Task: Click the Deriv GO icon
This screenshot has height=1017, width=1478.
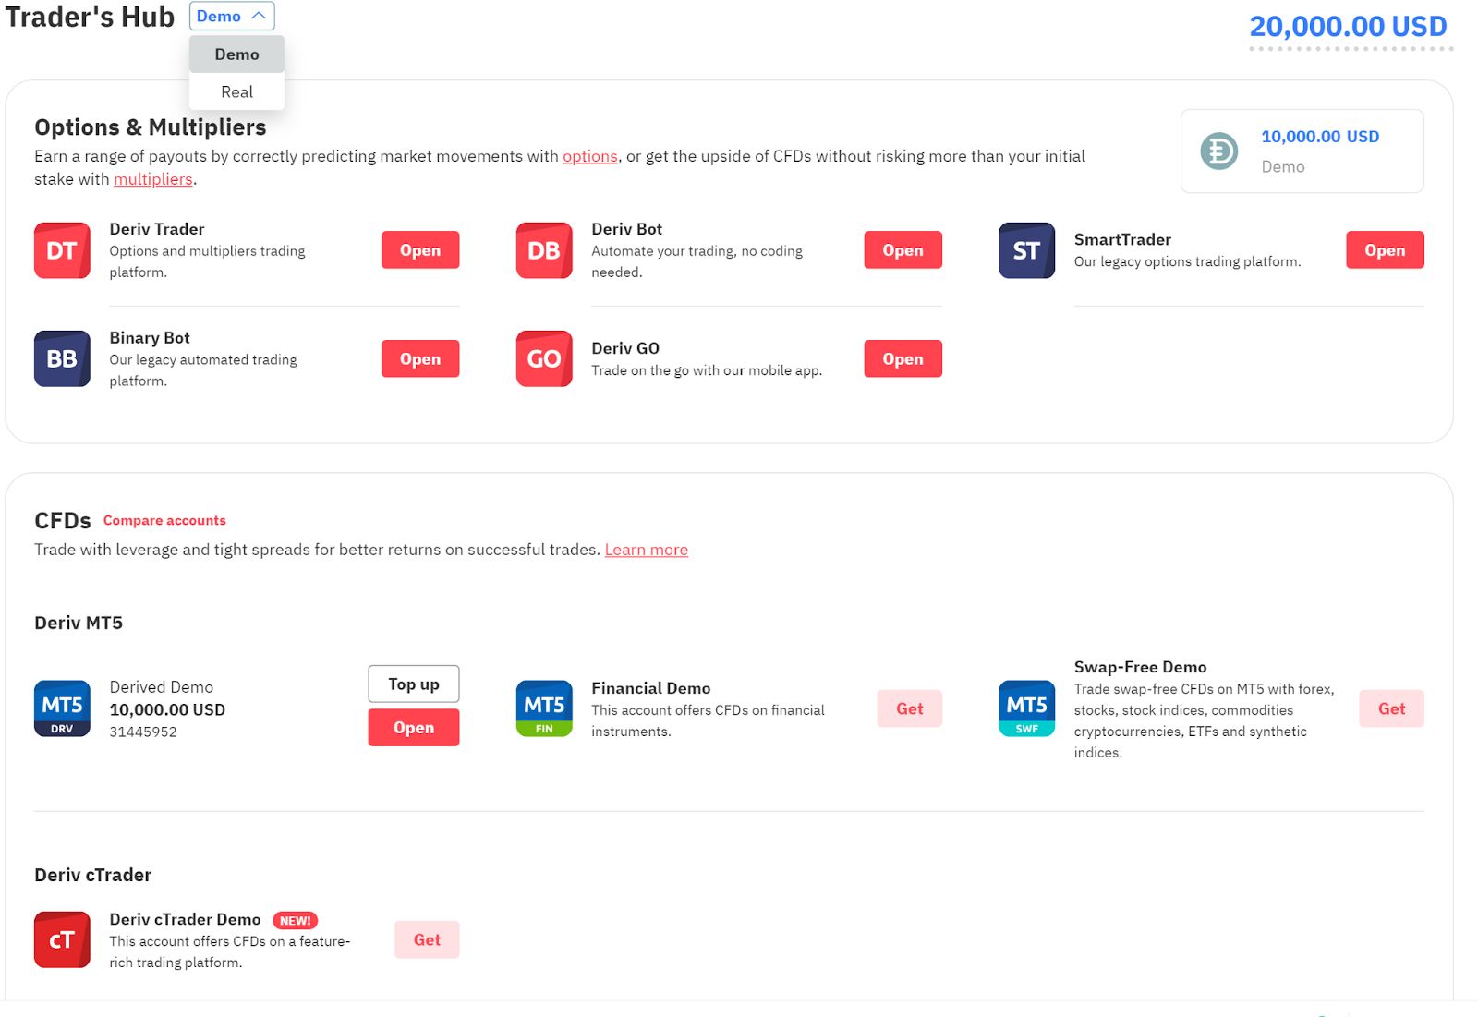Action: point(544,358)
